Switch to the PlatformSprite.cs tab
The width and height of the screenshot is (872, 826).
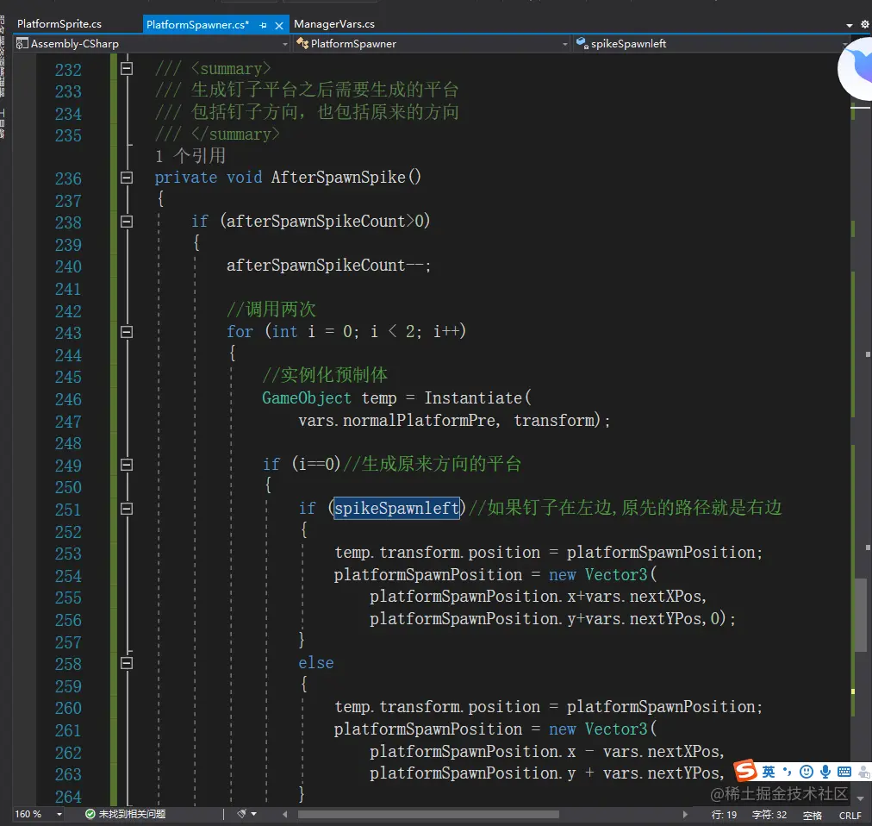click(x=59, y=24)
